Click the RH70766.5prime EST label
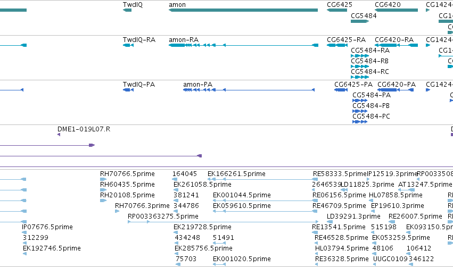 point(127,174)
